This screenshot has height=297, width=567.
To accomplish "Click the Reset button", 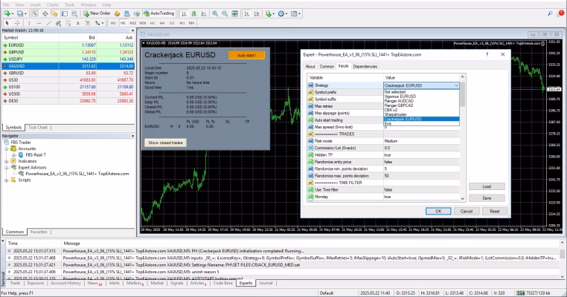I will tap(495, 212).
